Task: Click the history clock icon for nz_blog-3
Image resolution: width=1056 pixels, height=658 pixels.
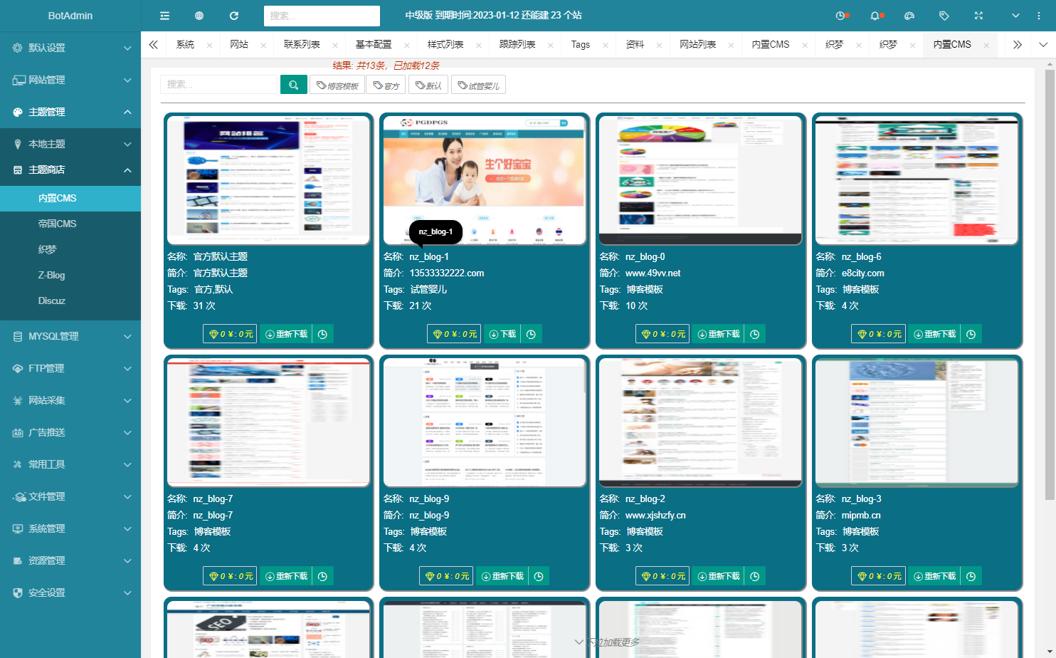Action: (971, 576)
